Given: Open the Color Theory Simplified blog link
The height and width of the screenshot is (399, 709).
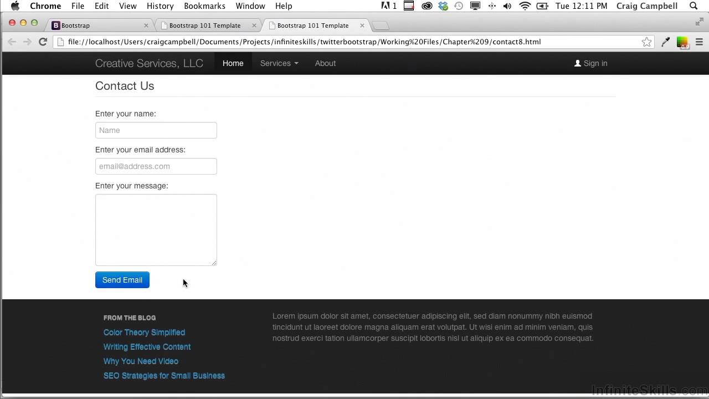Looking at the screenshot, I should [144, 332].
